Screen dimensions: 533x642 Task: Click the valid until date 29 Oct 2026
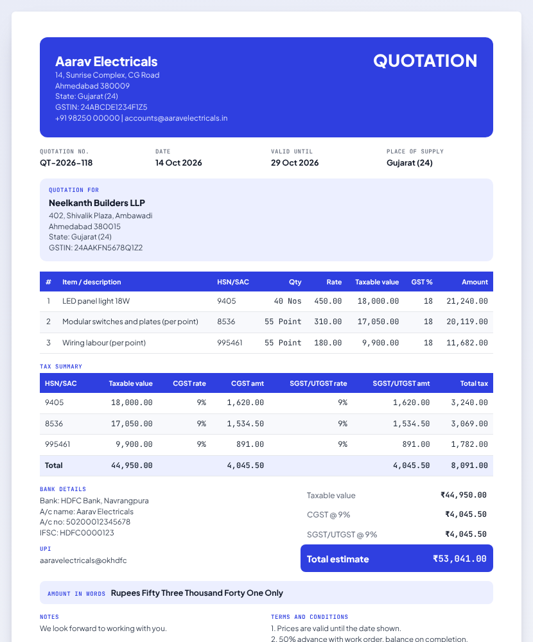(295, 163)
